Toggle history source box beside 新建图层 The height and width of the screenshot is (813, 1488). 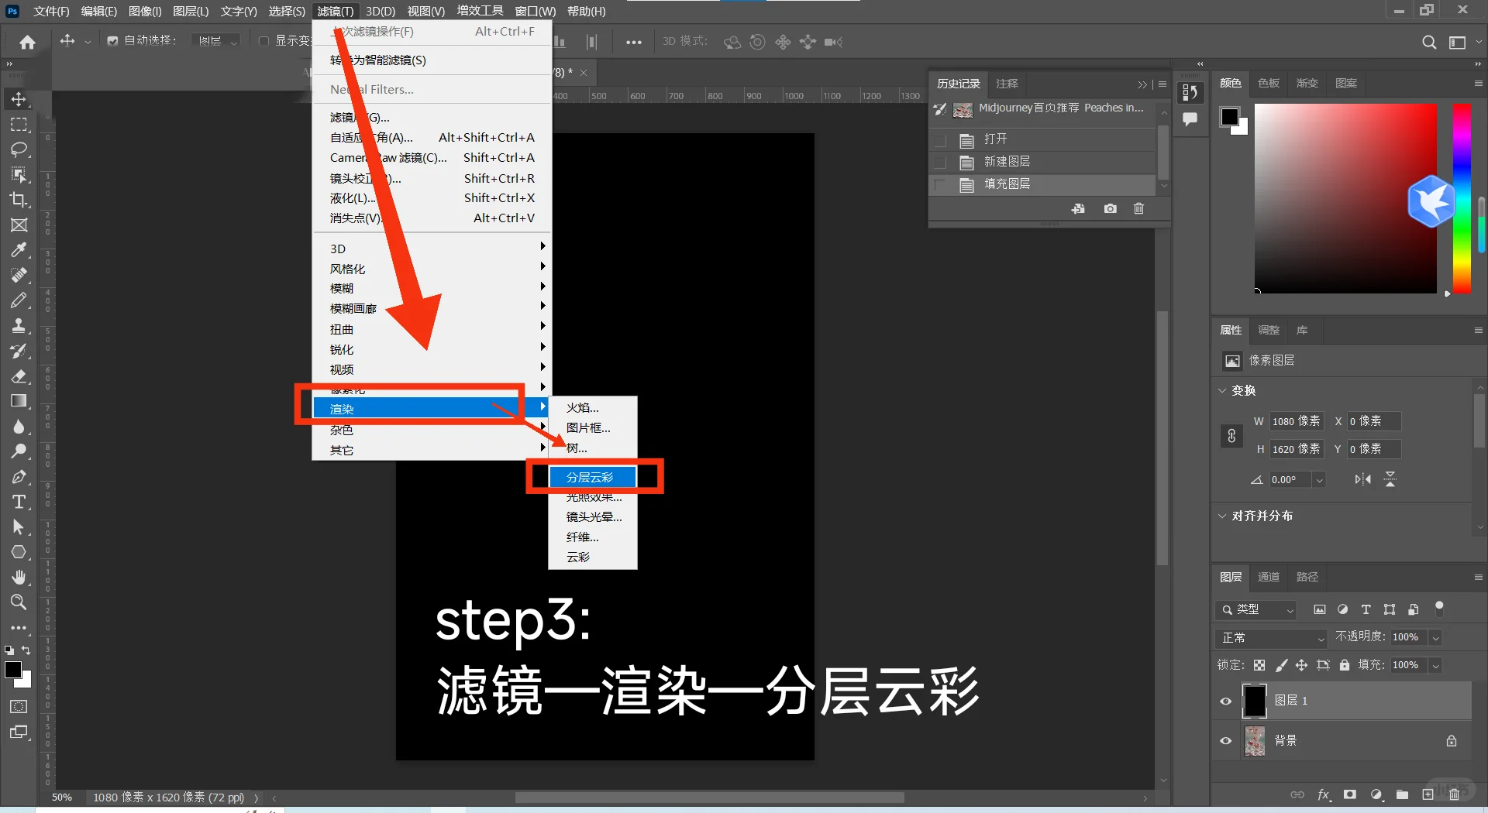point(940,163)
